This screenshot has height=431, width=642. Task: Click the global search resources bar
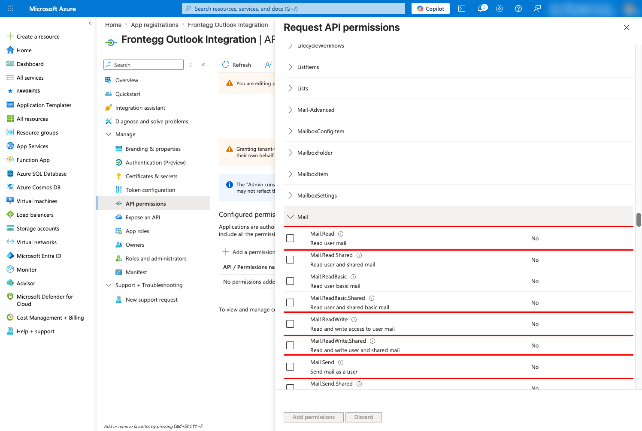pyautogui.click(x=294, y=9)
